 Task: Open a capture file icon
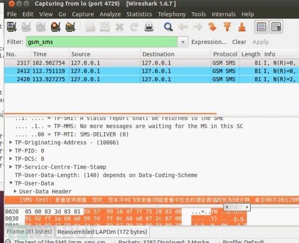(90, 27)
